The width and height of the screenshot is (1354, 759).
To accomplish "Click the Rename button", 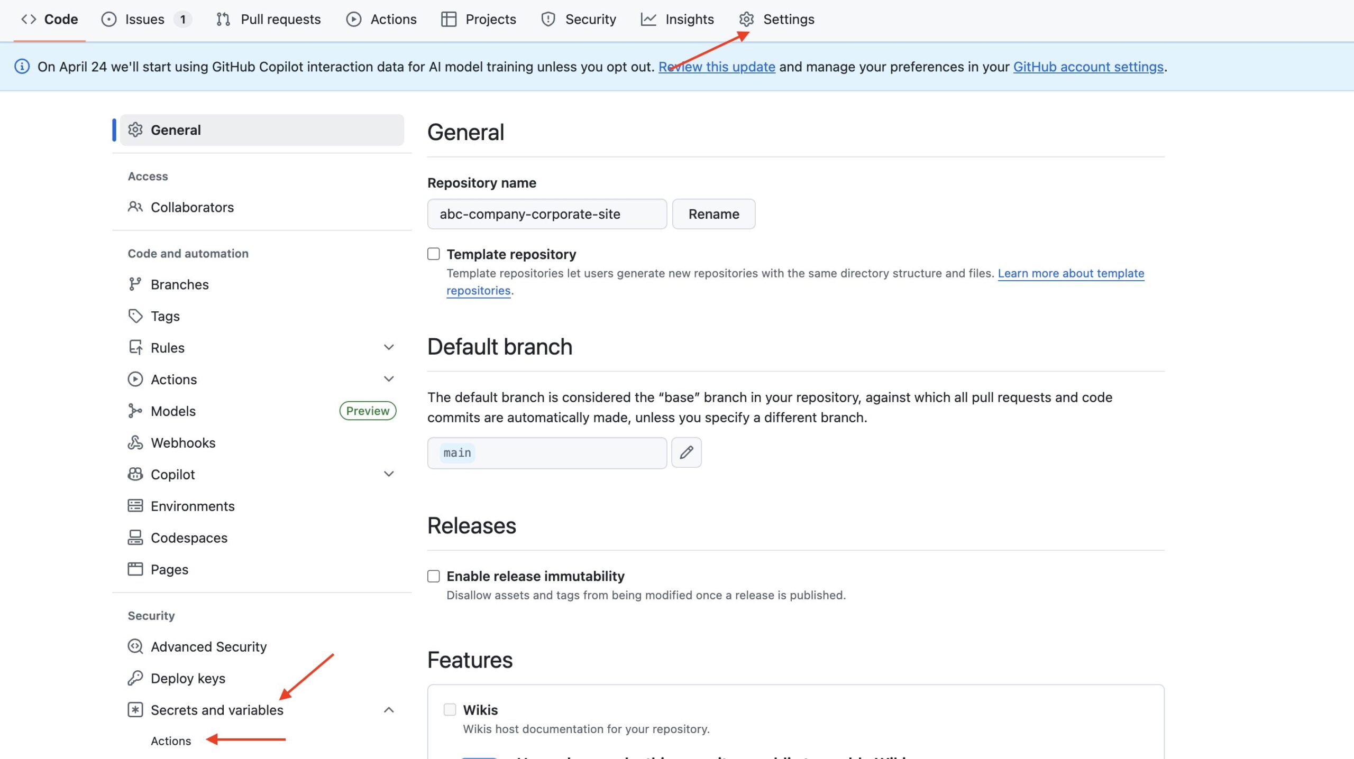I will click(x=713, y=214).
